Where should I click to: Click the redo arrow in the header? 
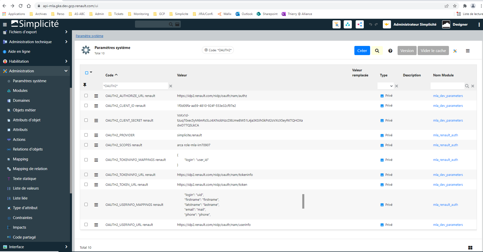(376, 24)
